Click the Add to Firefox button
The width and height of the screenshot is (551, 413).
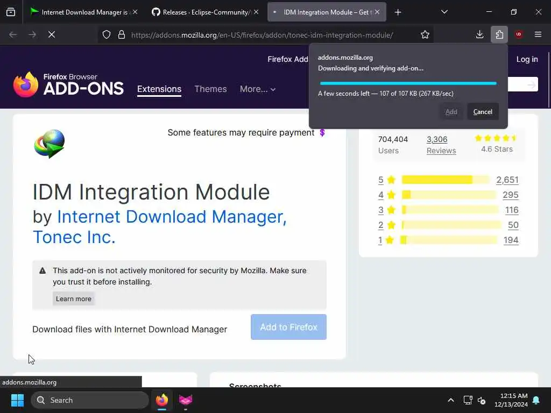288,327
